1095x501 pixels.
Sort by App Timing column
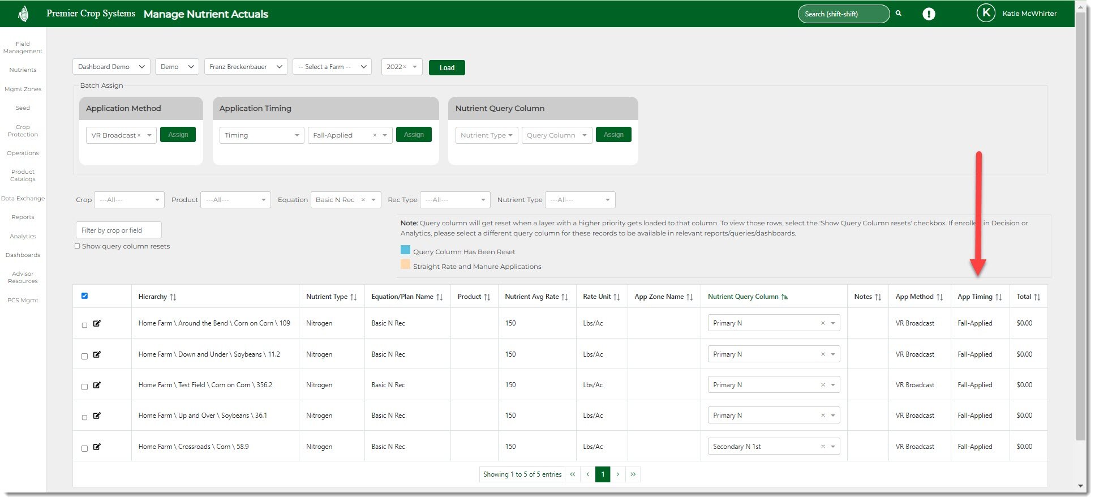point(998,297)
